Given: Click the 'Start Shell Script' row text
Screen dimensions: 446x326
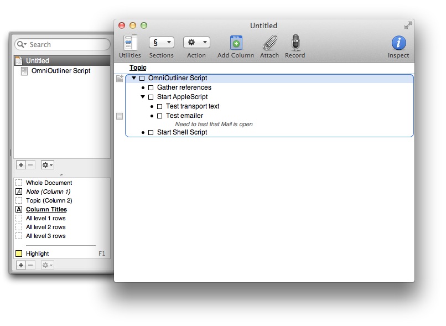Looking at the screenshot, I should [x=182, y=132].
